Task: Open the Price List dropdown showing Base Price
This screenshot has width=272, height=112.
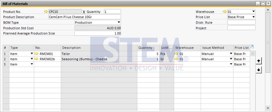Action: 253,17
